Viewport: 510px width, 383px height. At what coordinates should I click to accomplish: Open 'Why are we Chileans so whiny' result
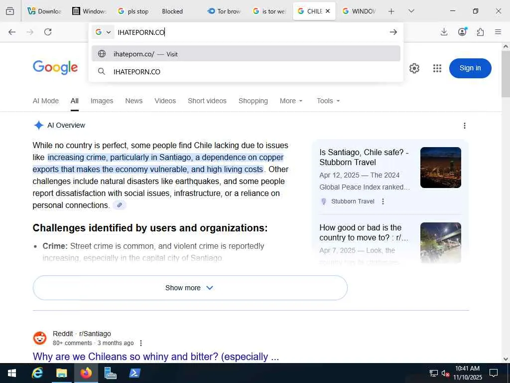point(156,357)
